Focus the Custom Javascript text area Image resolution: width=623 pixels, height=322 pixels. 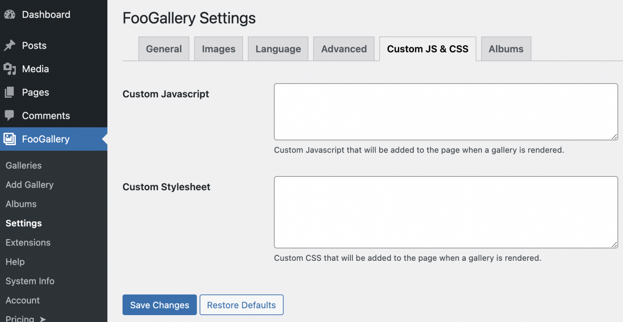tap(446, 112)
